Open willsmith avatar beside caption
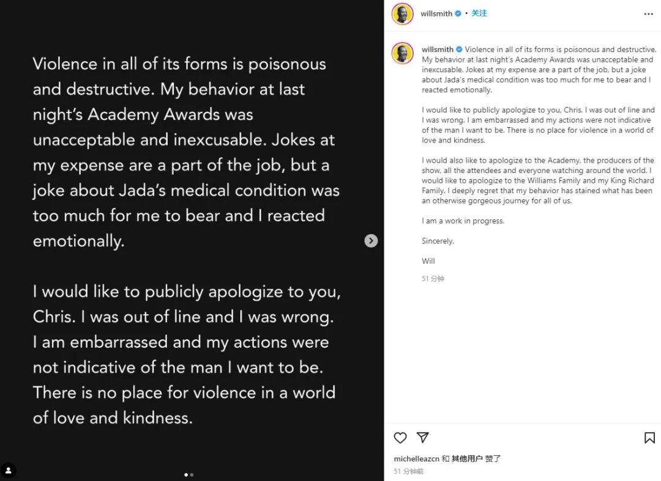661x481 pixels. [x=403, y=53]
